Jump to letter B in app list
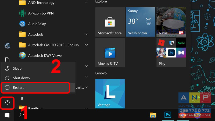The image size is (215, 121). tap(22, 98)
